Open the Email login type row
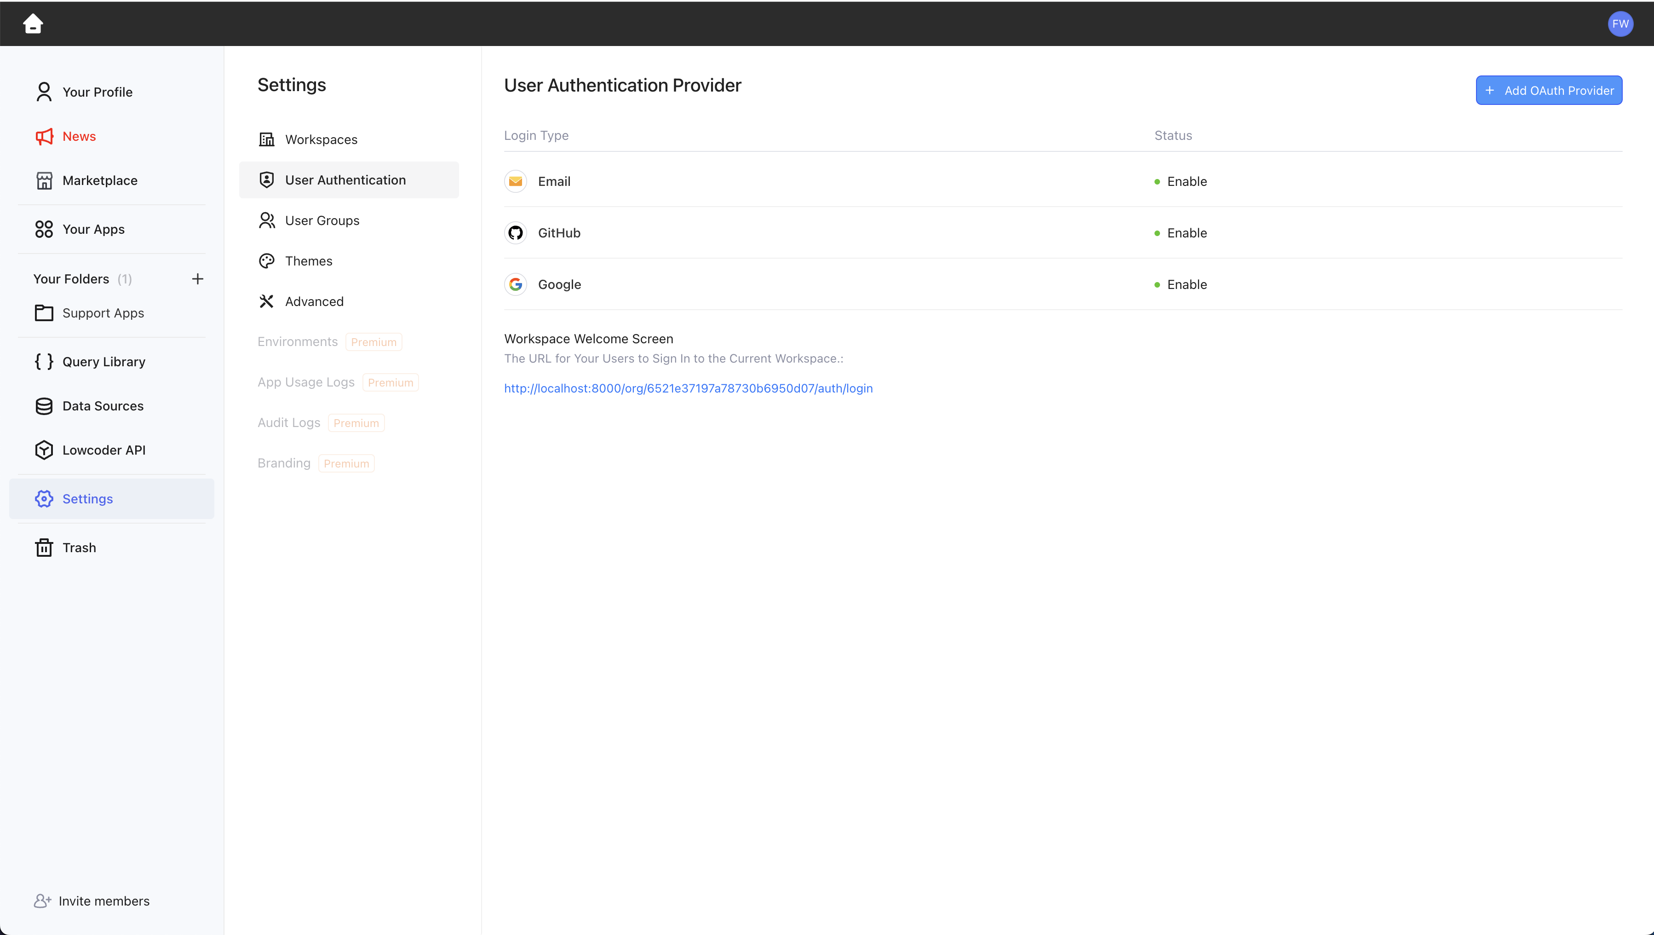 553,182
